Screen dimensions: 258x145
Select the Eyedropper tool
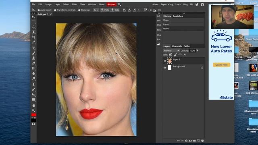click(33, 42)
